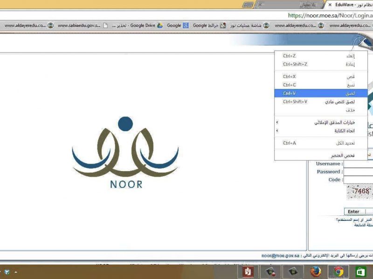The image size is (373, 279).
Task: Open the aldayeredu bookmark beside the sabiaedu bookmark
Action: click(29, 26)
